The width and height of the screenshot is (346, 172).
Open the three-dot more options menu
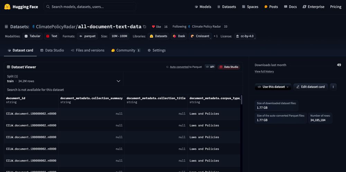pyautogui.click(x=333, y=87)
